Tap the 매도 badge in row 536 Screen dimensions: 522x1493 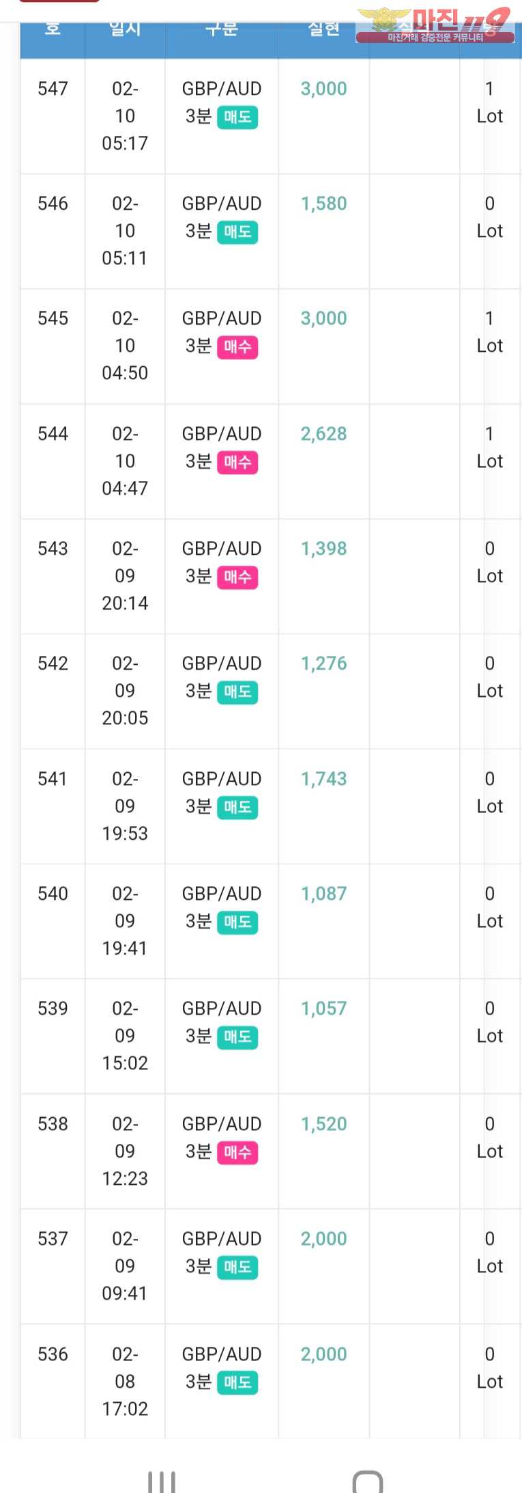tap(237, 1382)
